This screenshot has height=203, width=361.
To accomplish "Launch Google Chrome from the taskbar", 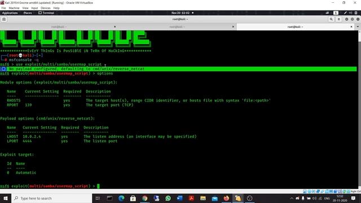I will coord(144,198).
